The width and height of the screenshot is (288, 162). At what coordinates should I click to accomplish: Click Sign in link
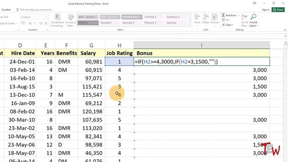pyautogui.click(x=265, y=10)
